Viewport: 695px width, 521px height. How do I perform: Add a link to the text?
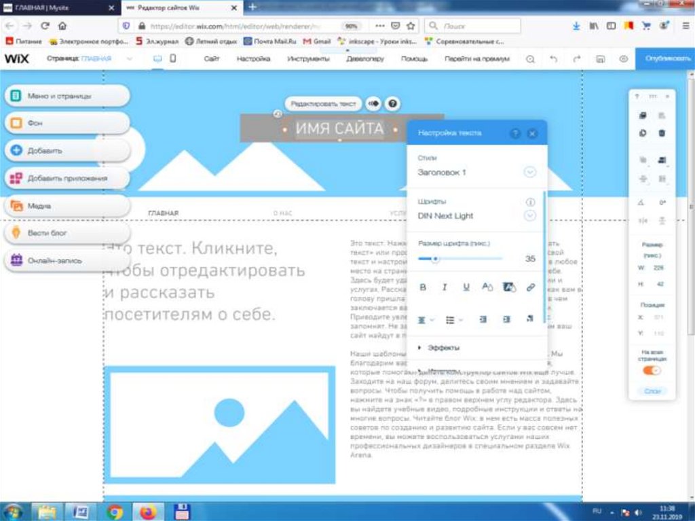coord(531,287)
